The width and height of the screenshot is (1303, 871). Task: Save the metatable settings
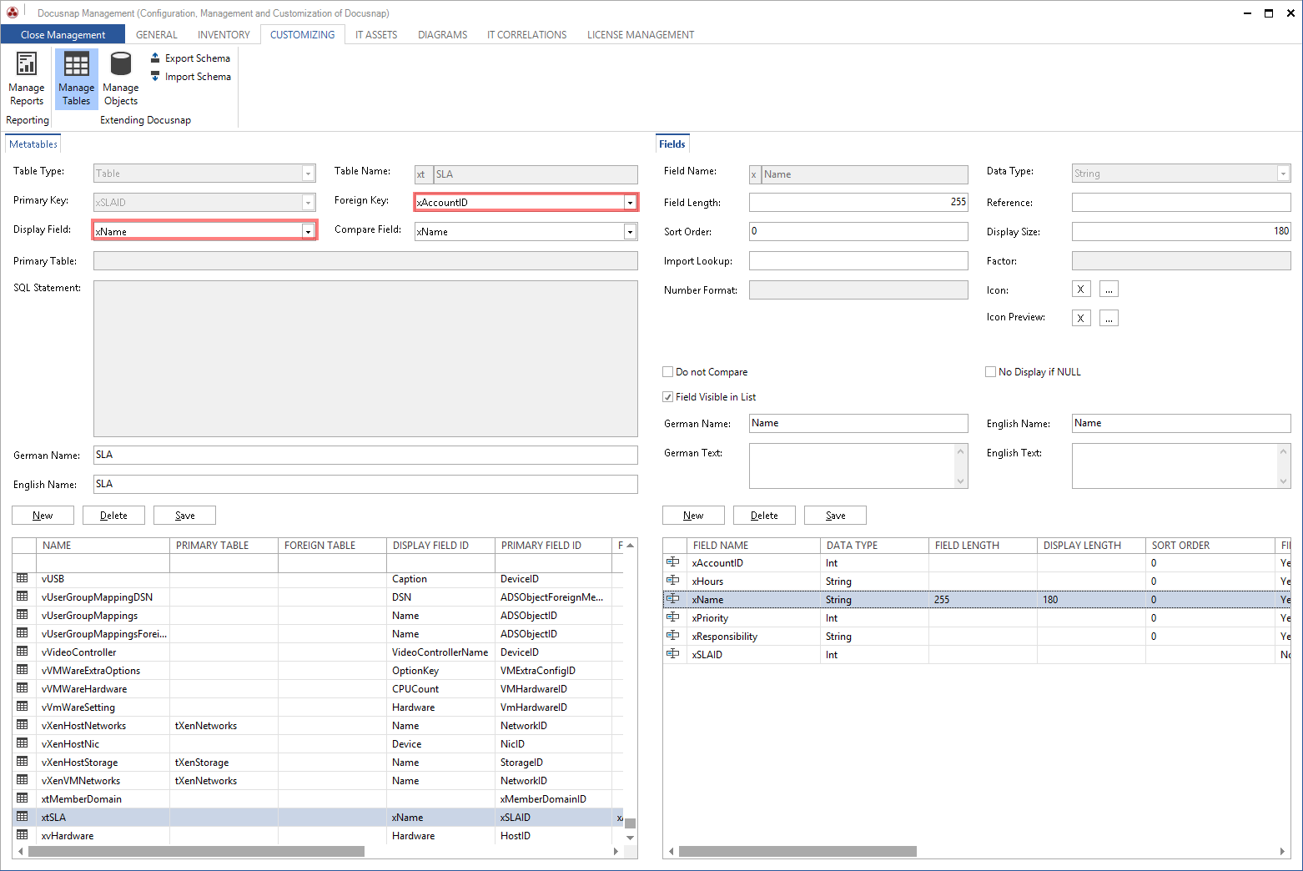184,516
